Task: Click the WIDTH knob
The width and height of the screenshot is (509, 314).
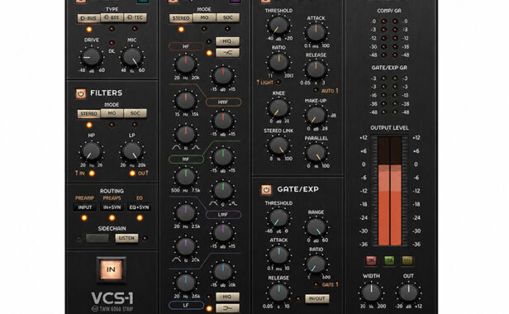Action: pos(371,293)
